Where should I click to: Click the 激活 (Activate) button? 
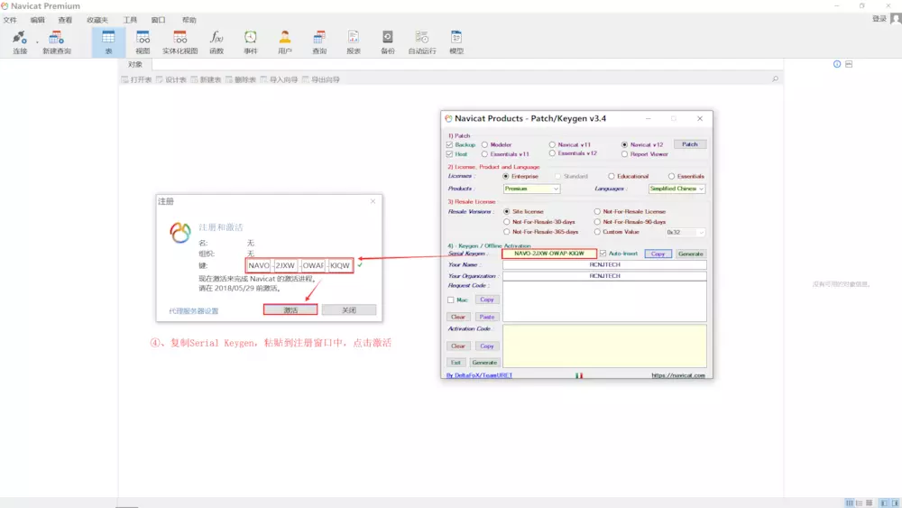pyautogui.click(x=290, y=310)
